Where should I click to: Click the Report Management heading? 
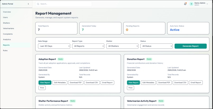[x=53, y=13]
